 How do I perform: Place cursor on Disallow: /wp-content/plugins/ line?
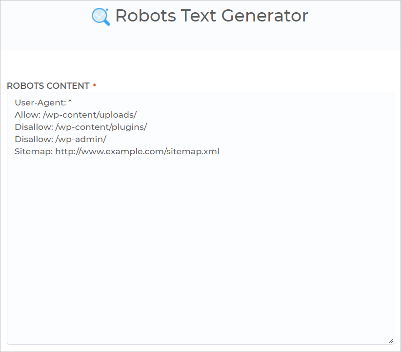click(81, 127)
